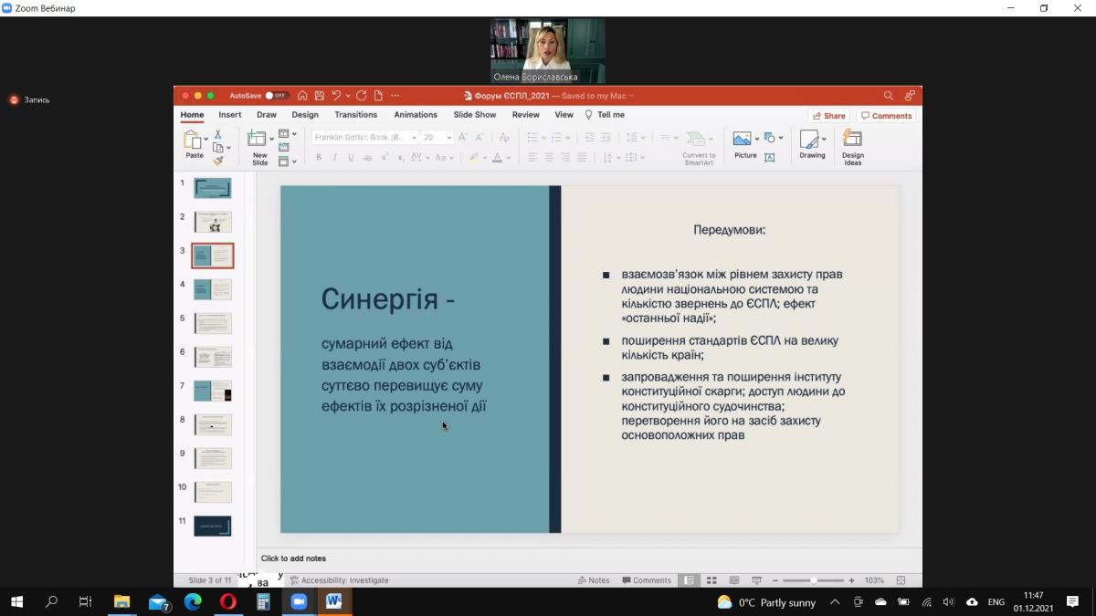
Task: Expand the font color dropdown arrow
Action: point(509,158)
